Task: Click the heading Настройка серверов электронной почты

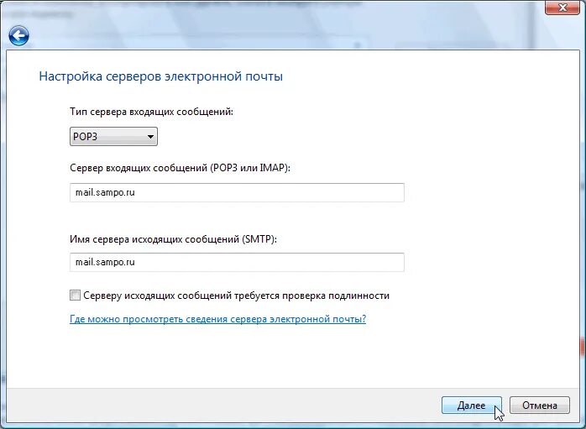Action: point(160,76)
